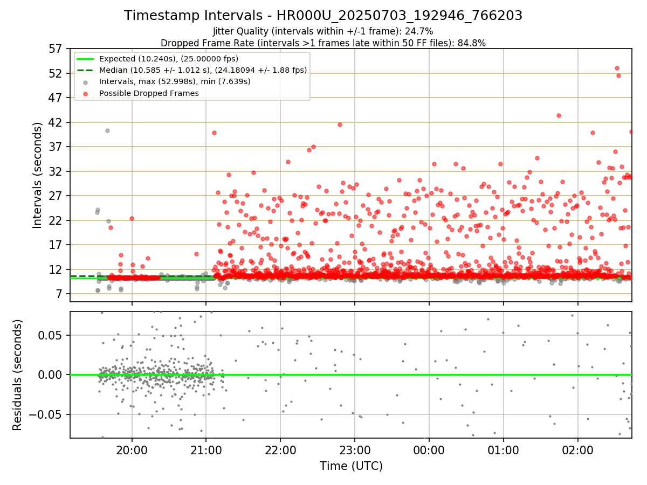Click the 52 y-axis tick label
This screenshot has width=647, height=485.
[57, 73]
